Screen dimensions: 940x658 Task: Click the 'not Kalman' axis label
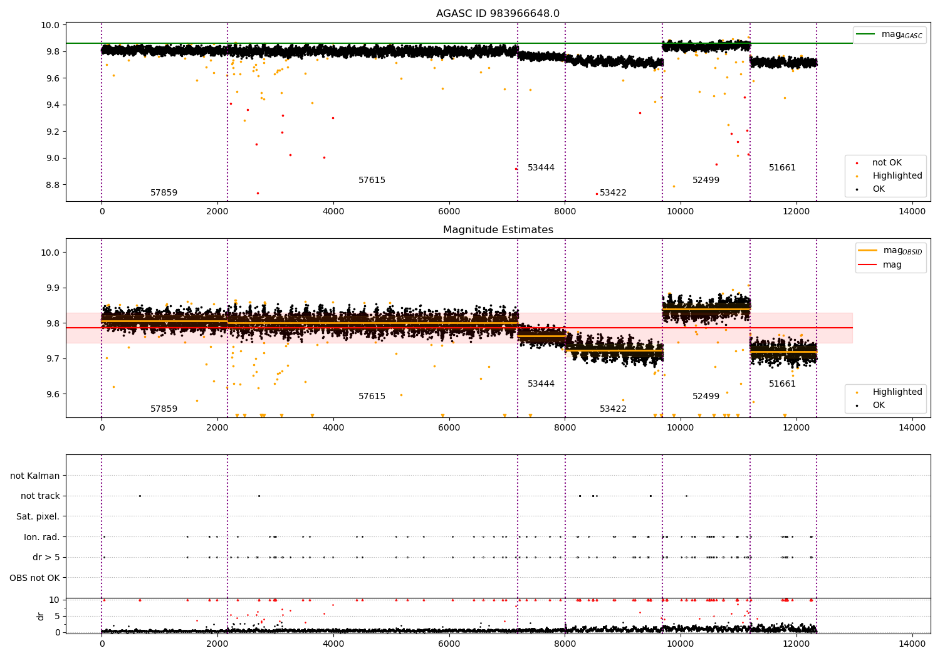(35, 476)
